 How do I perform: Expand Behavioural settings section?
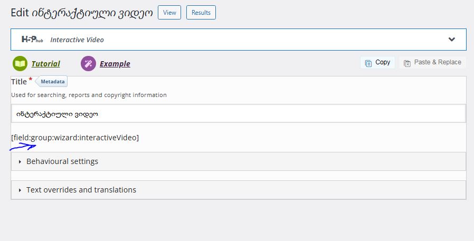tap(239, 161)
